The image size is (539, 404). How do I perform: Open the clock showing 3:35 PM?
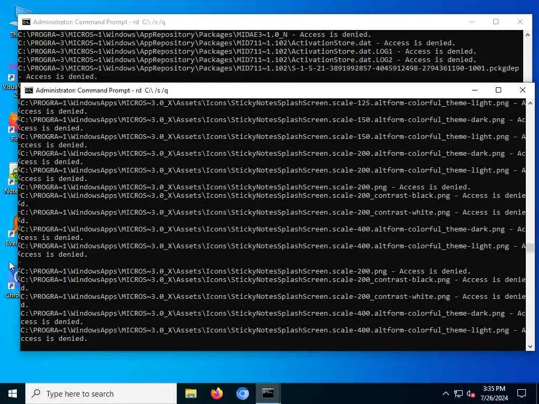pos(494,393)
